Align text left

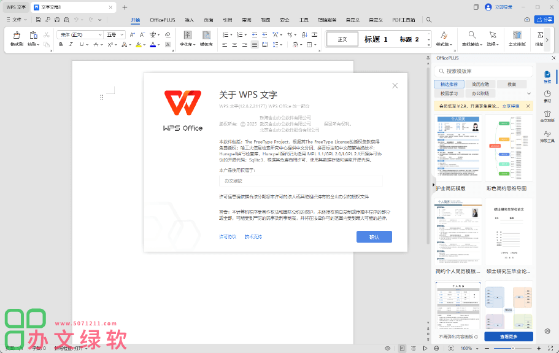pyautogui.click(x=225, y=45)
